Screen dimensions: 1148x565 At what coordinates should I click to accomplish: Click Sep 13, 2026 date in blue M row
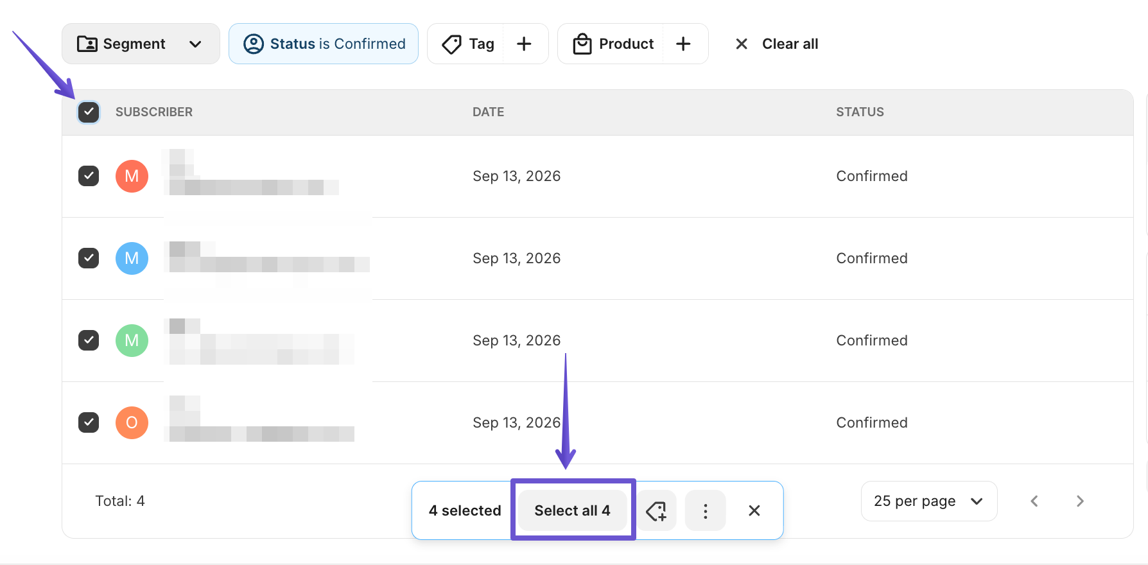(x=517, y=258)
